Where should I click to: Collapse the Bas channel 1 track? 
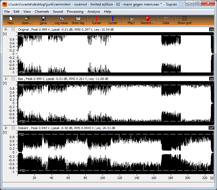[x=13, y=78]
